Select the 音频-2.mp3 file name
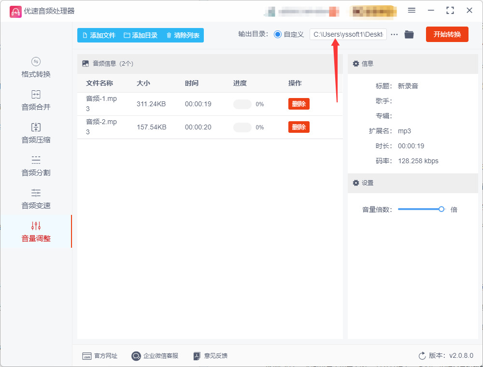The height and width of the screenshot is (367, 483). pos(101,127)
